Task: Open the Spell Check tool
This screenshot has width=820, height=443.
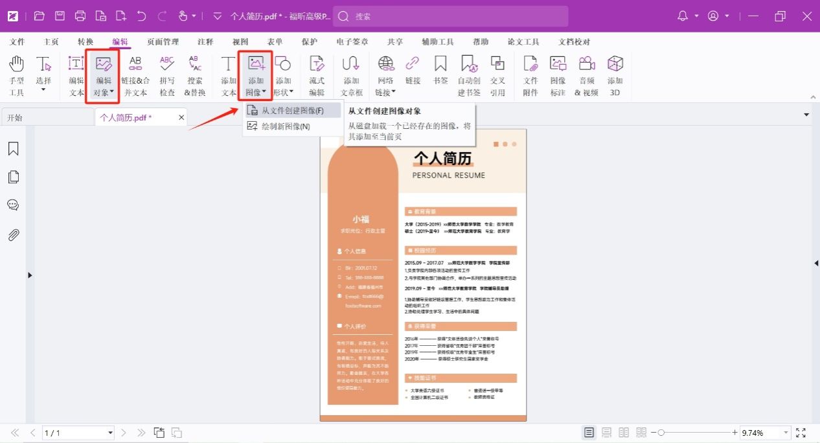Action: point(167,76)
